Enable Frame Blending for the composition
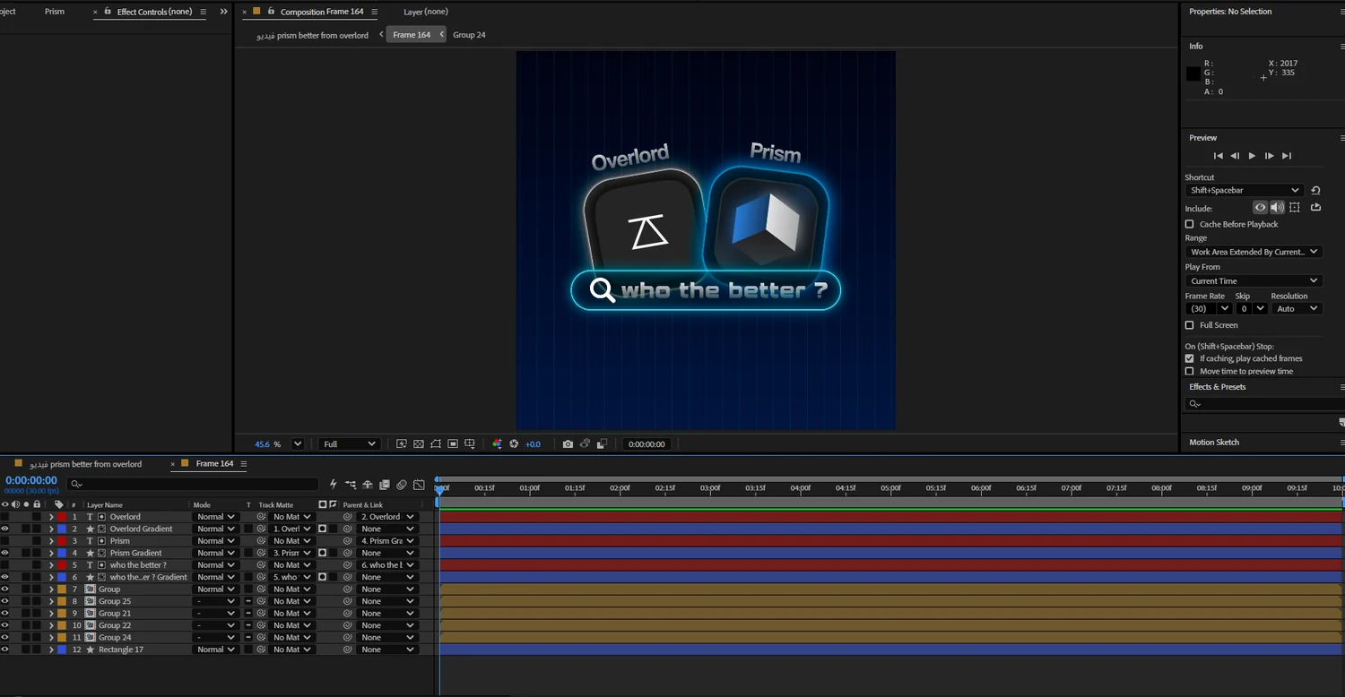This screenshot has width=1345, height=697. (x=385, y=485)
